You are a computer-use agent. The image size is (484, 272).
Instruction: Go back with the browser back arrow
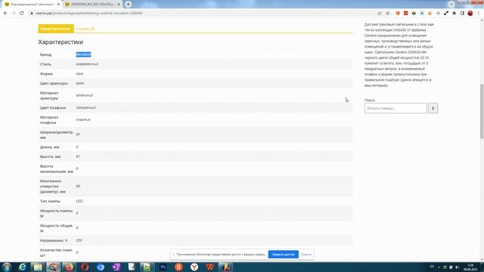[x=5, y=14]
